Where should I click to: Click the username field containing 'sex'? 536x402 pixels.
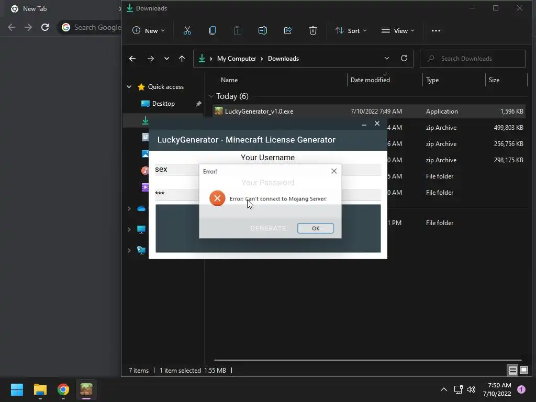pos(267,169)
